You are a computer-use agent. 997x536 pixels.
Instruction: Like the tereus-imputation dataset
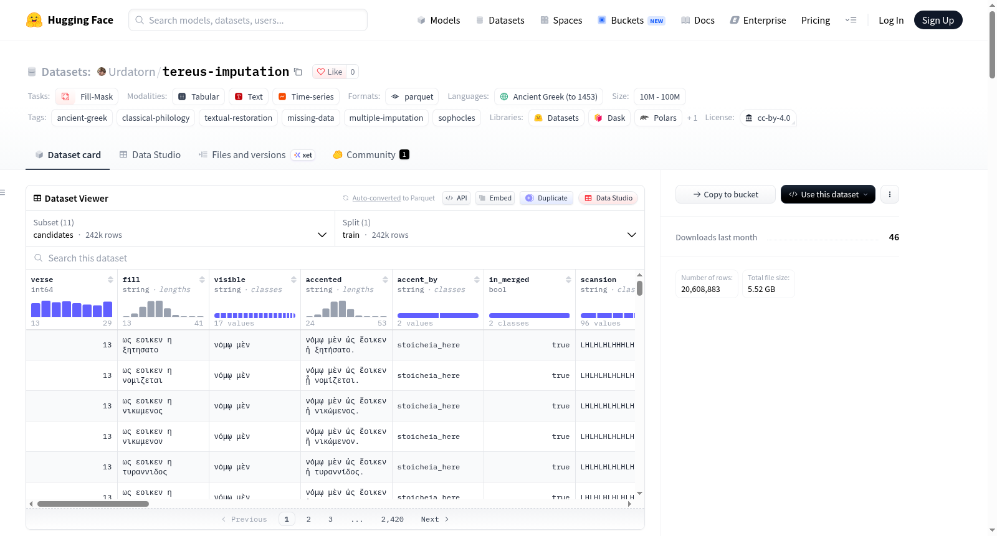(x=329, y=72)
